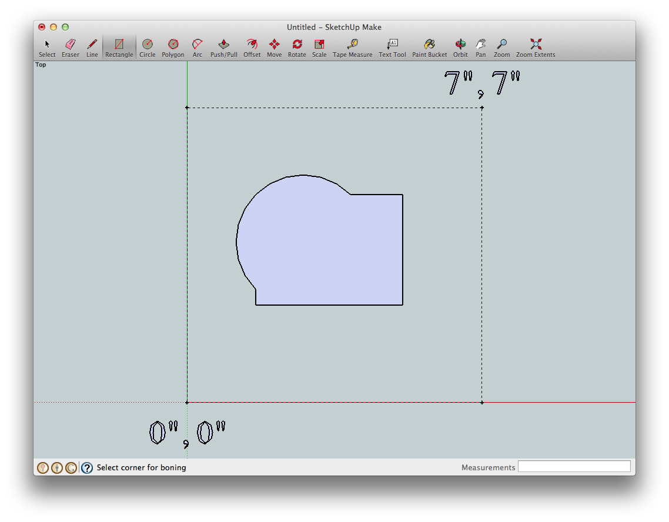Activate the Scale tool
The height and width of the screenshot is (522, 669).
click(319, 47)
